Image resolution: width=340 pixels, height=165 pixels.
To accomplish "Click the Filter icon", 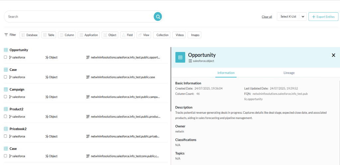I will coord(6,35).
